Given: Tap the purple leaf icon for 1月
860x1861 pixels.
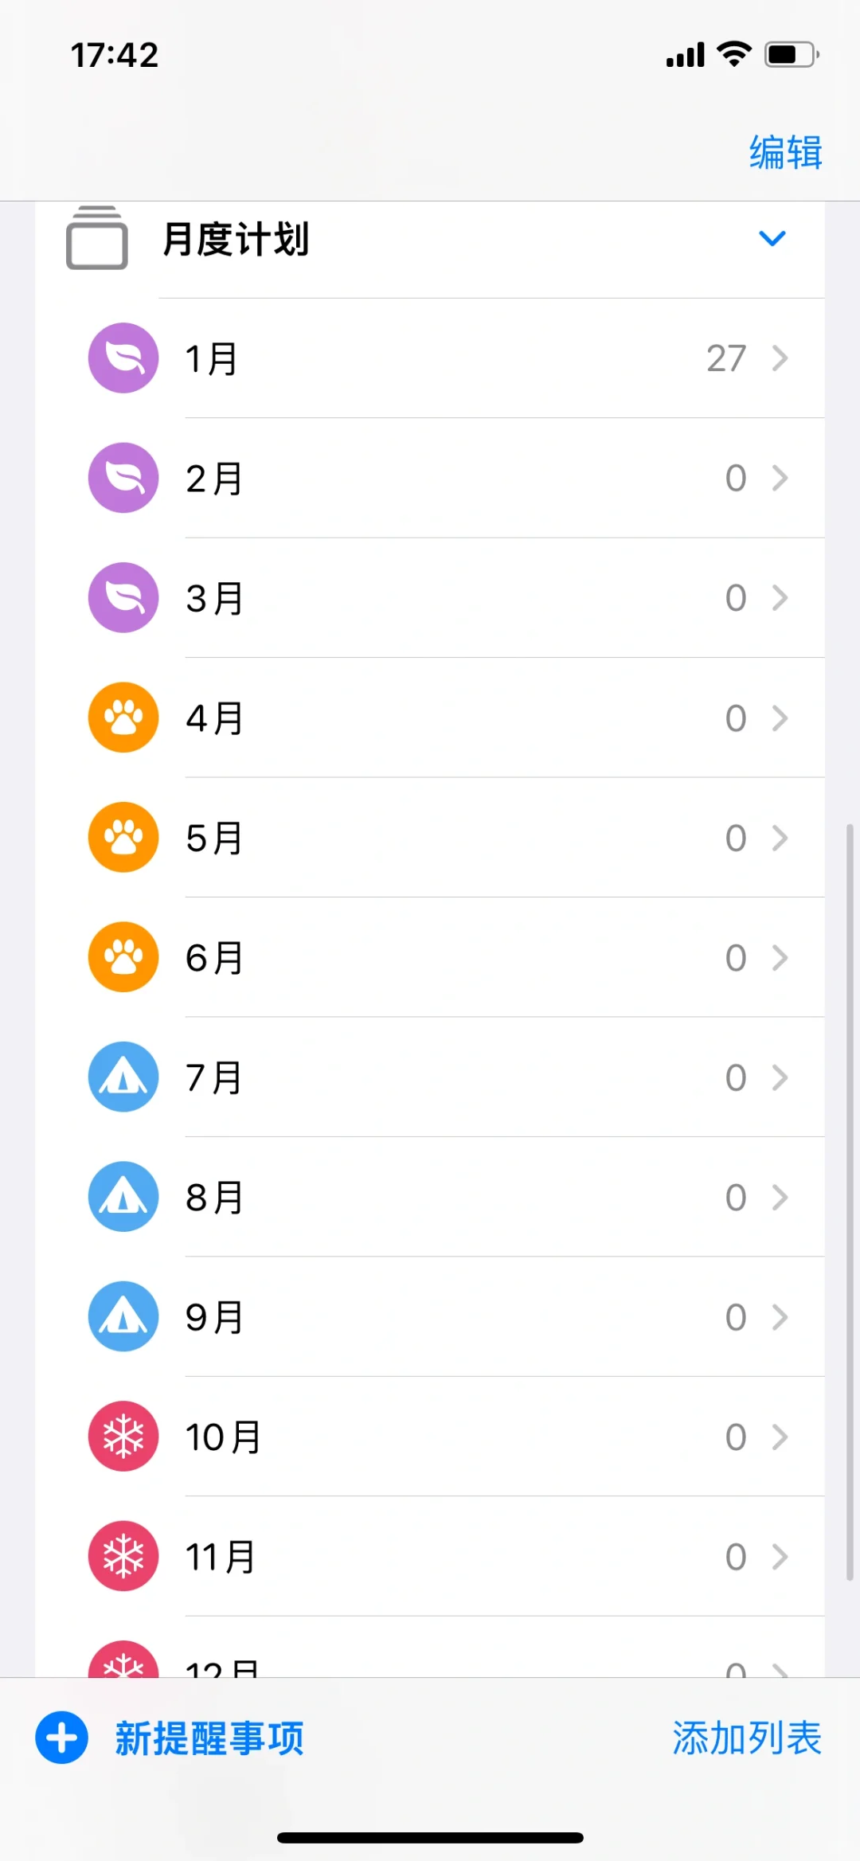Looking at the screenshot, I should (123, 358).
